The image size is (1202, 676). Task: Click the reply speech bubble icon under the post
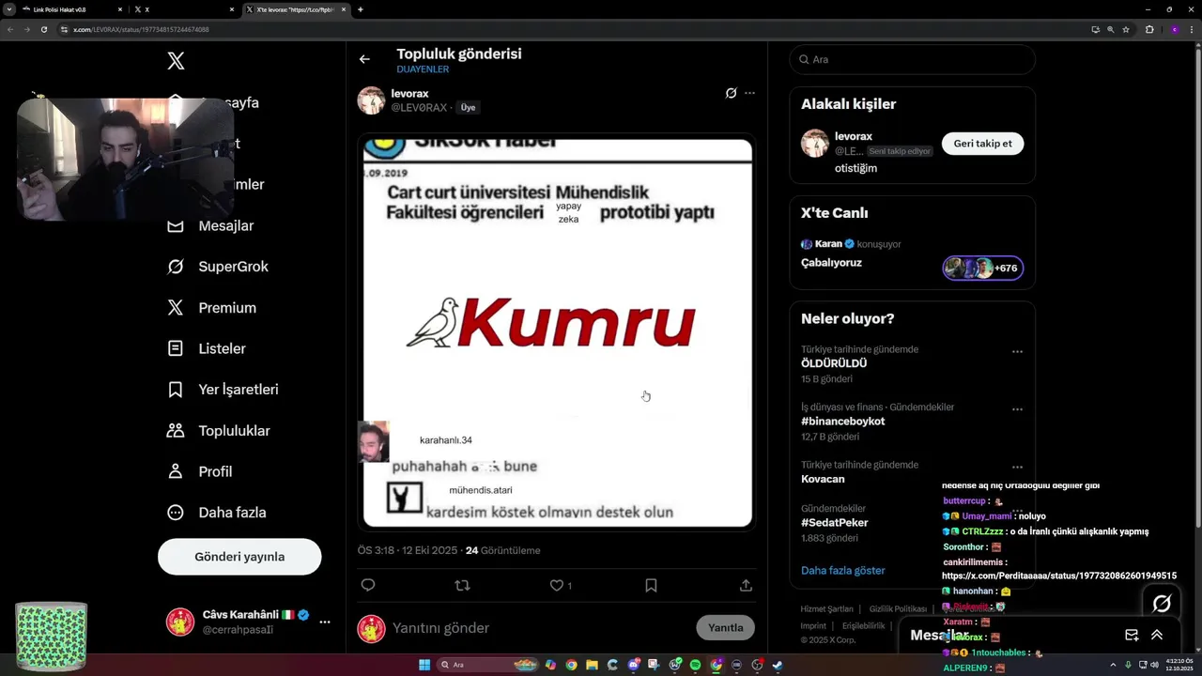click(368, 585)
